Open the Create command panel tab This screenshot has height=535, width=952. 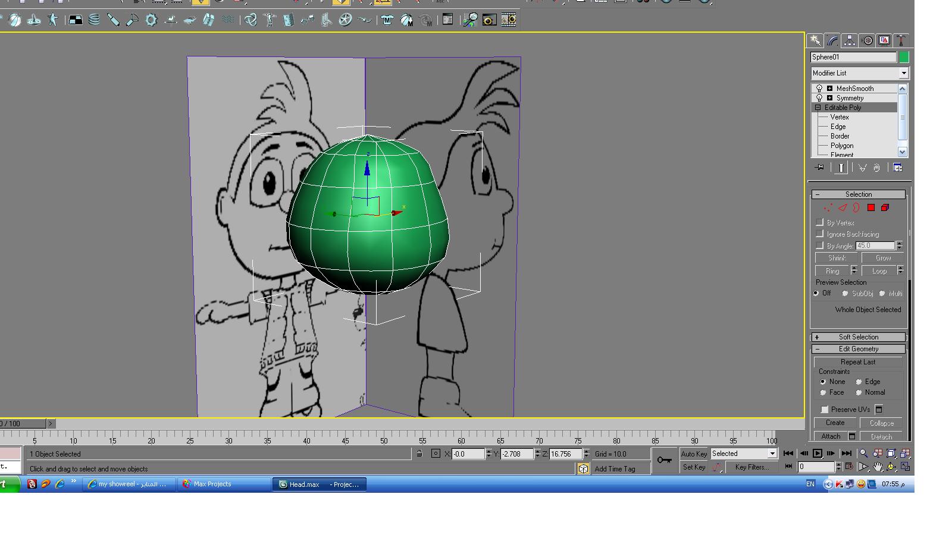(x=815, y=40)
